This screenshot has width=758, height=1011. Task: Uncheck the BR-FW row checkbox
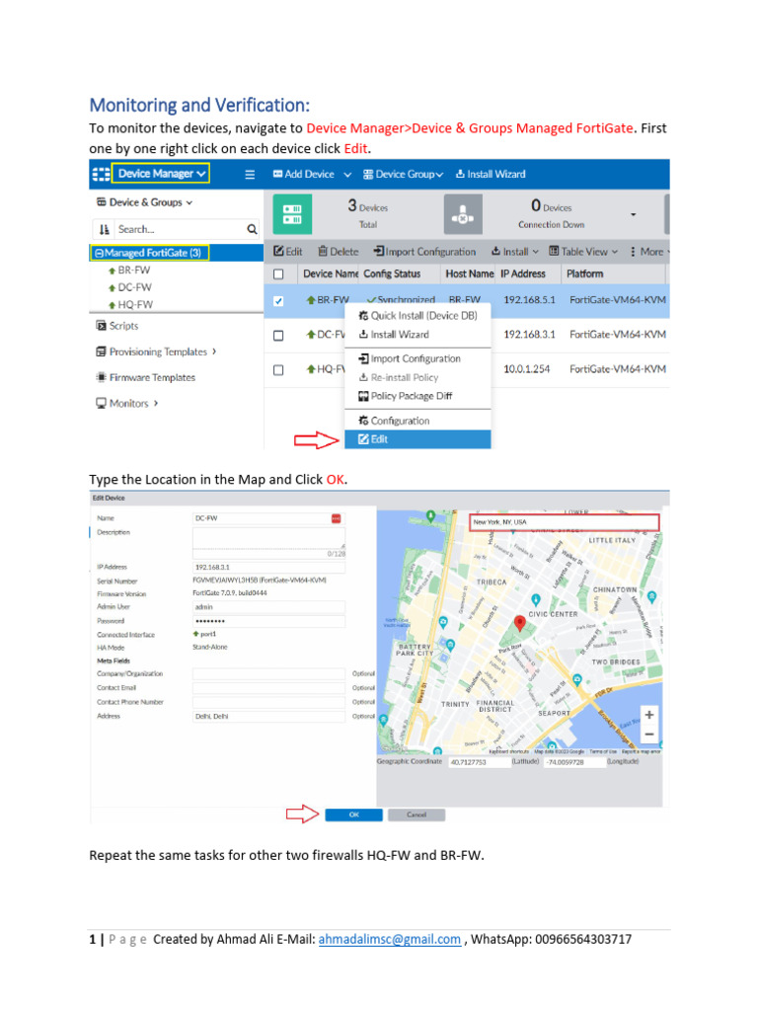pyautogui.click(x=278, y=300)
